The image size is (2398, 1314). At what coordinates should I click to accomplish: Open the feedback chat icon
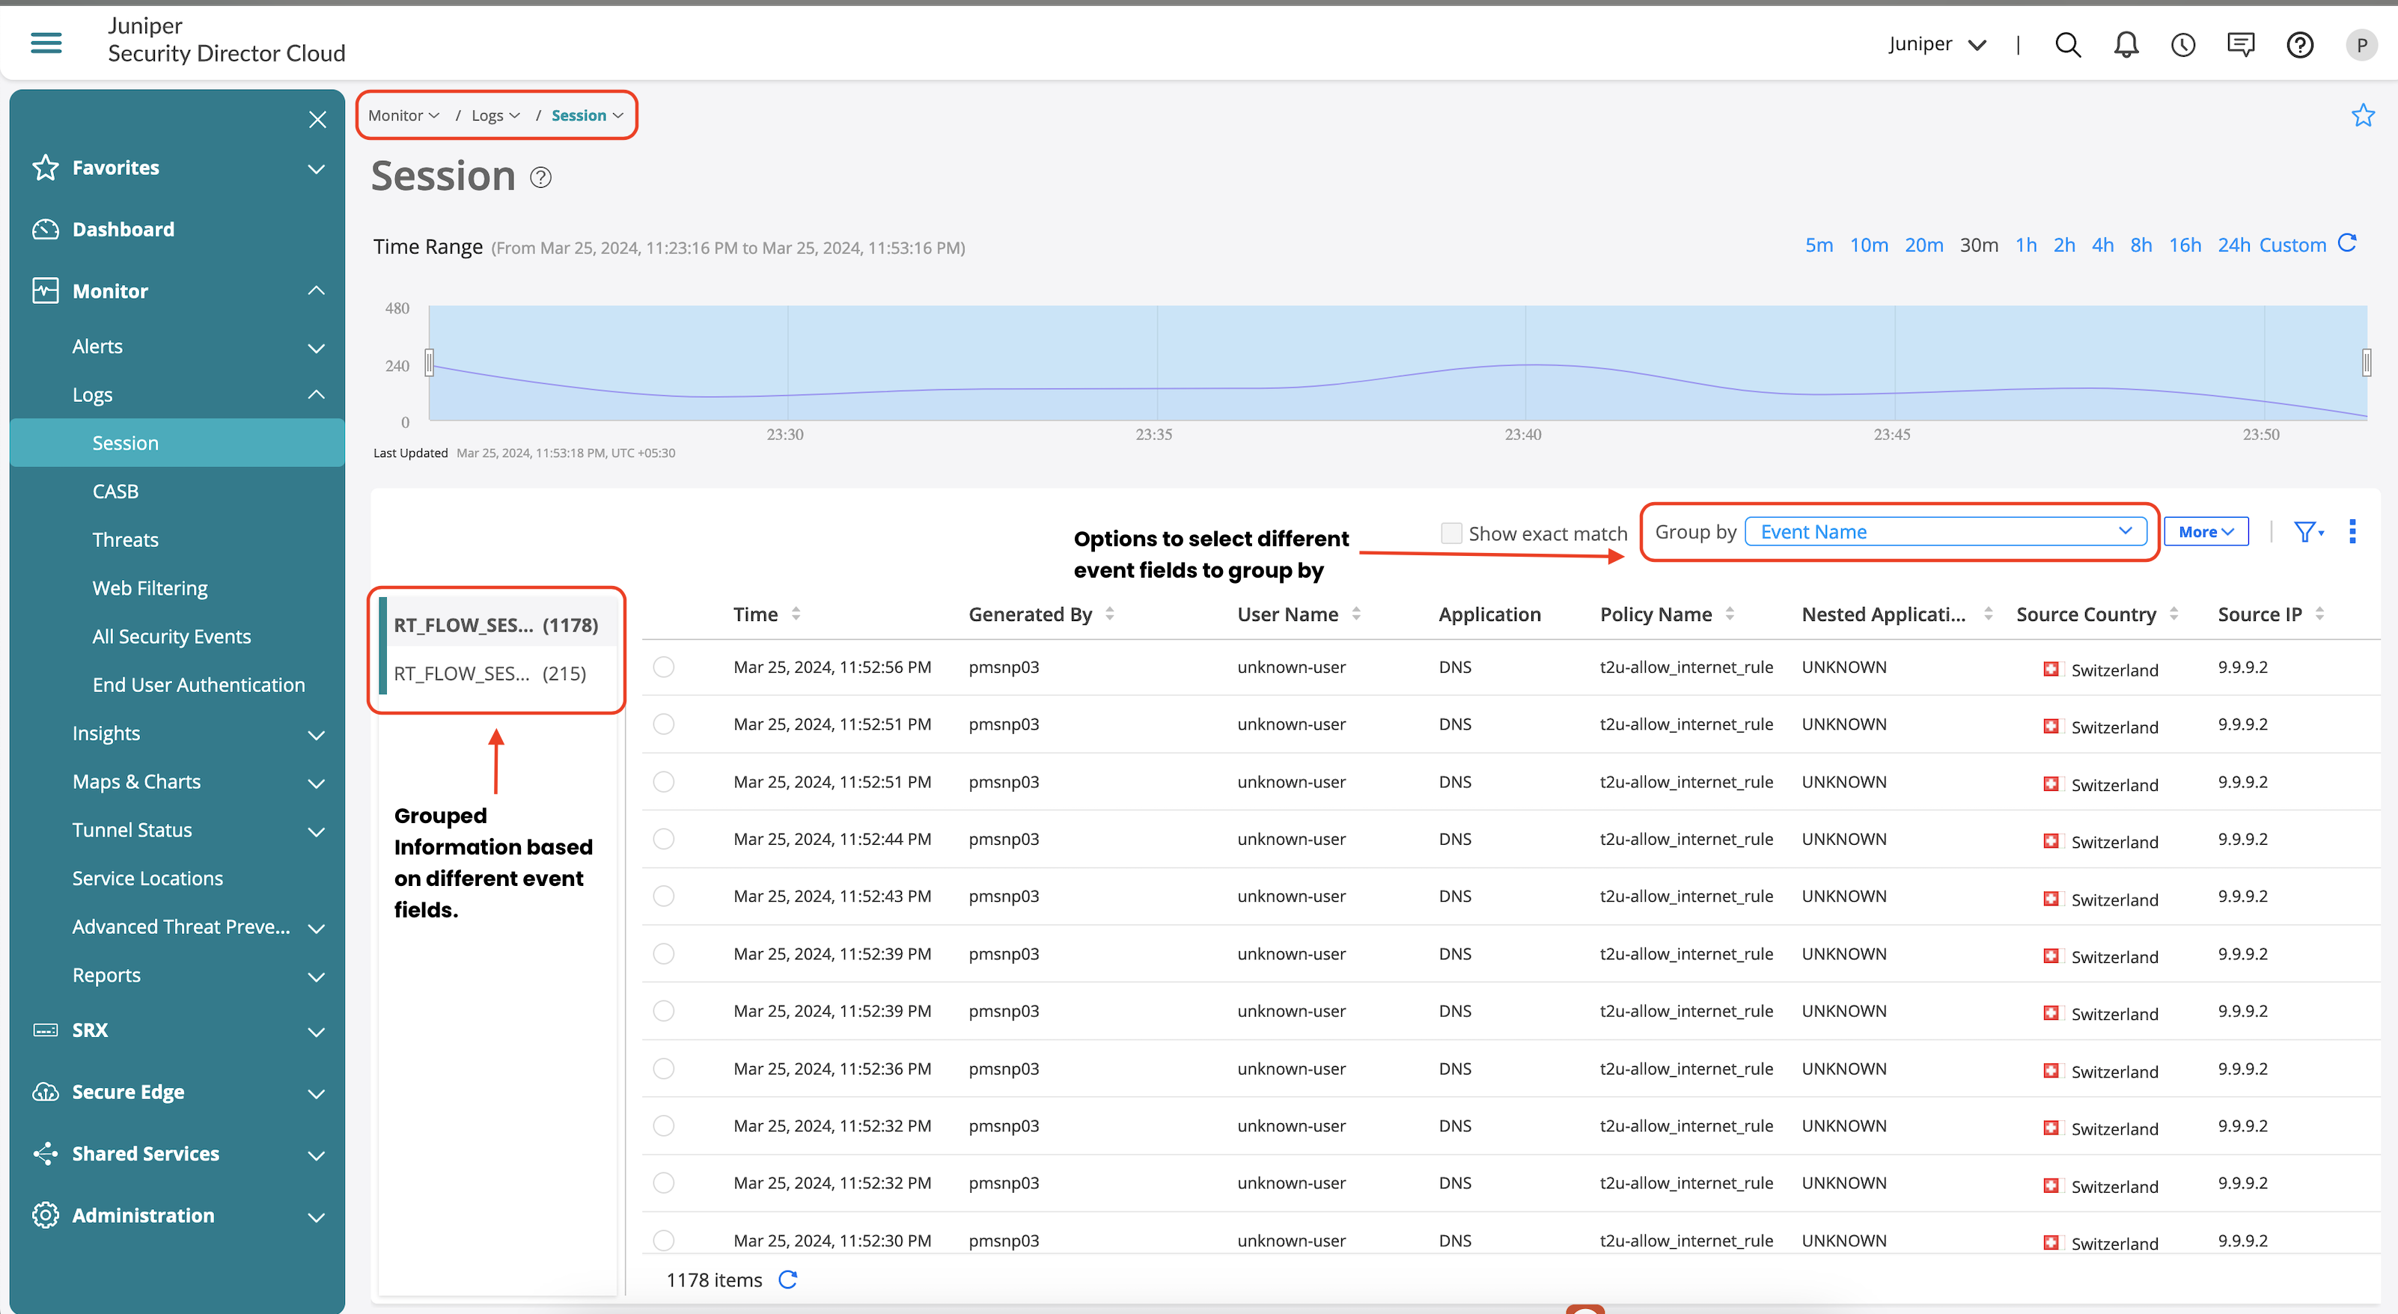pyautogui.click(x=2241, y=45)
